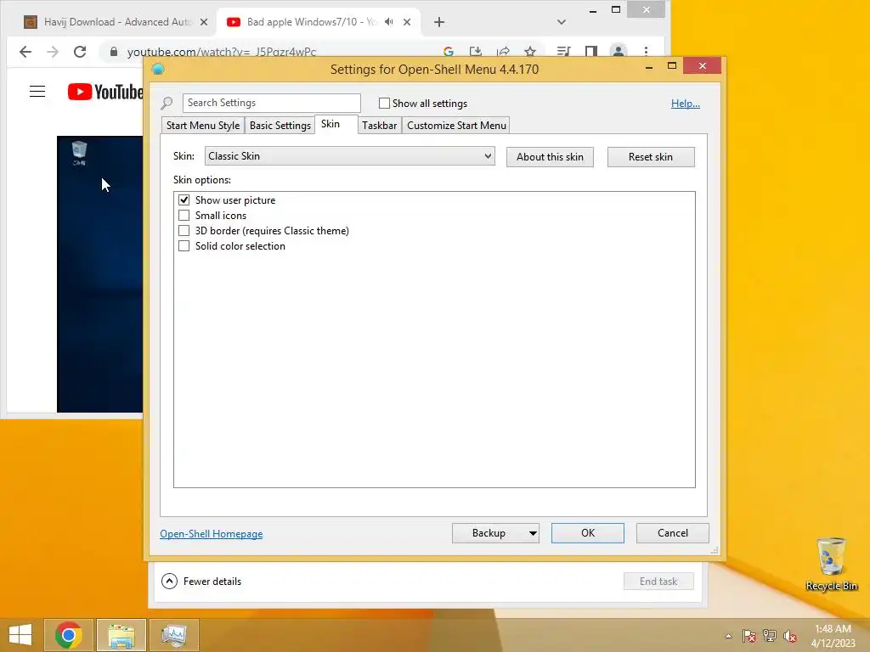Image resolution: width=870 pixels, height=652 pixels.
Task: Open YouTube hamburger guide menu
Action: pos(37,92)
